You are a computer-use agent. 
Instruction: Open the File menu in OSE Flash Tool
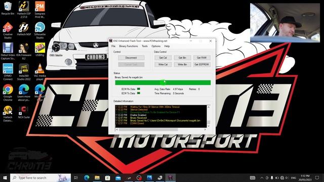pos(113,46)
